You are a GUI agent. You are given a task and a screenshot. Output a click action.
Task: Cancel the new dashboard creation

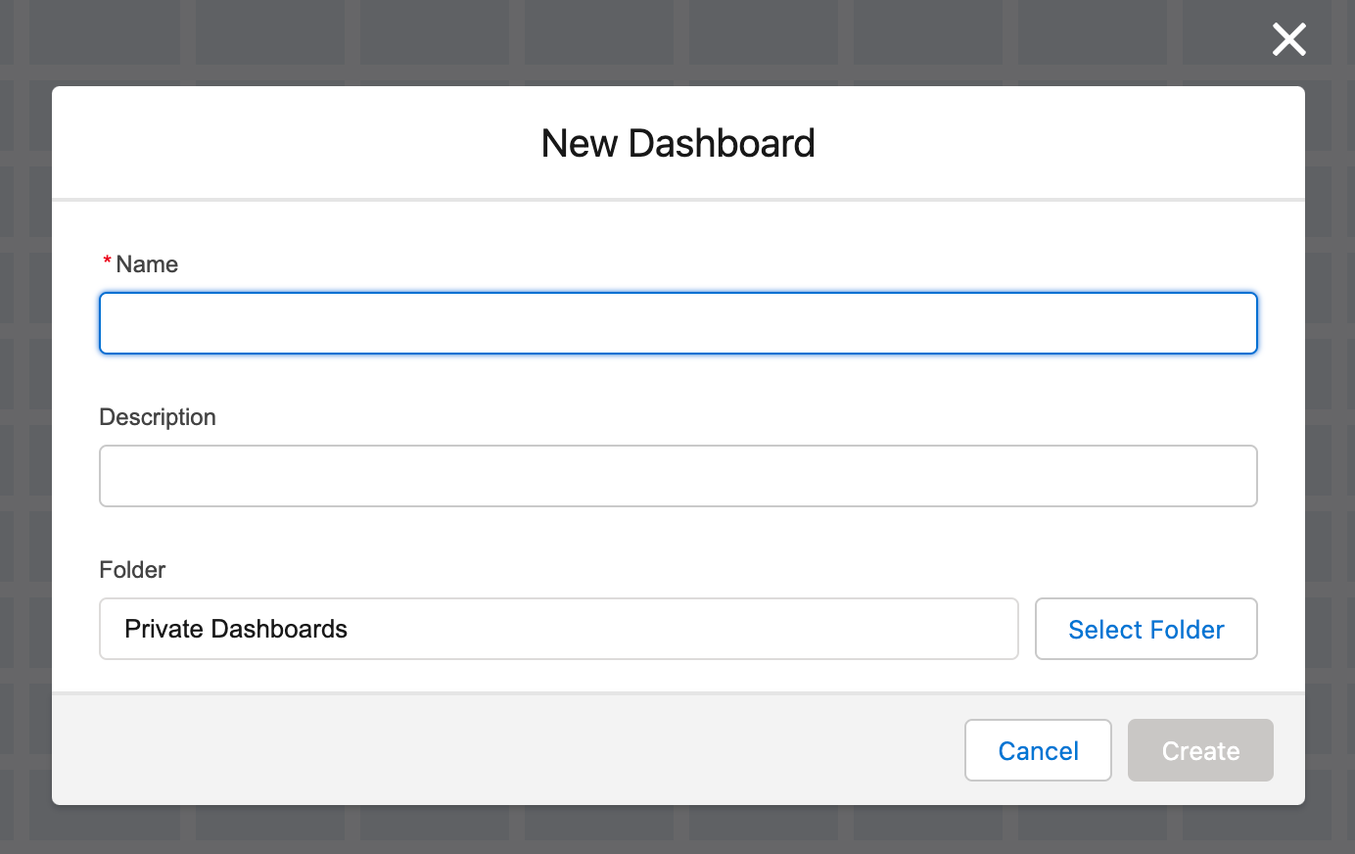[1038, 750]
